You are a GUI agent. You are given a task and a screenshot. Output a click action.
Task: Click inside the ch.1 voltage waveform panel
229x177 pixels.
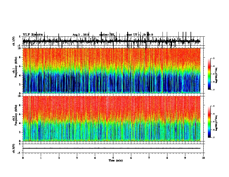pyautogui.click(x=113, y=41)
